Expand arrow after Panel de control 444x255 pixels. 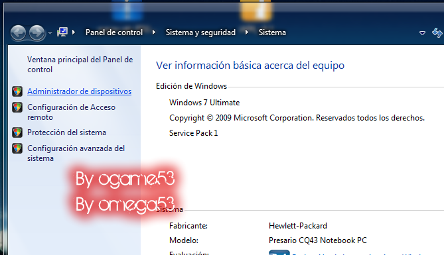coord(154,32)
